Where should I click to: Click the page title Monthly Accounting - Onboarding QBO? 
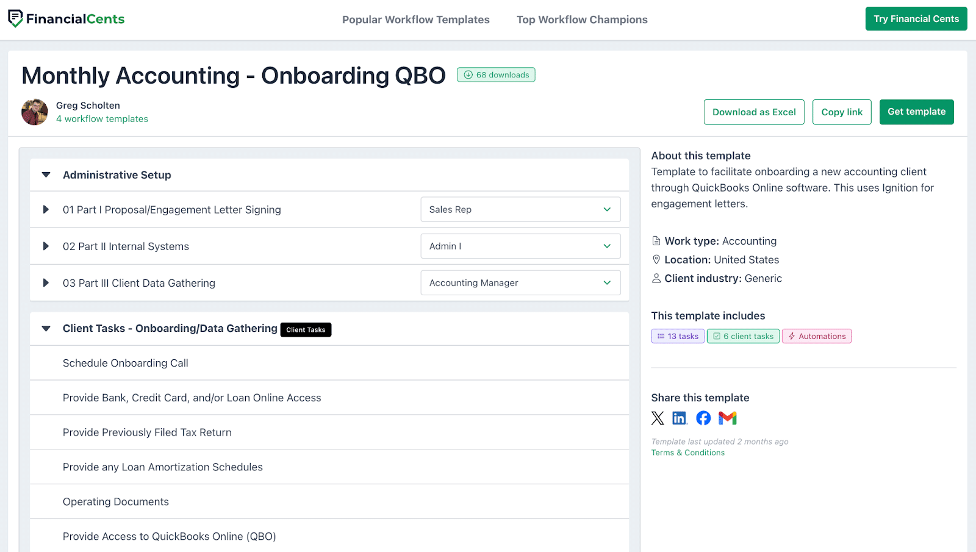coord(234,76)
